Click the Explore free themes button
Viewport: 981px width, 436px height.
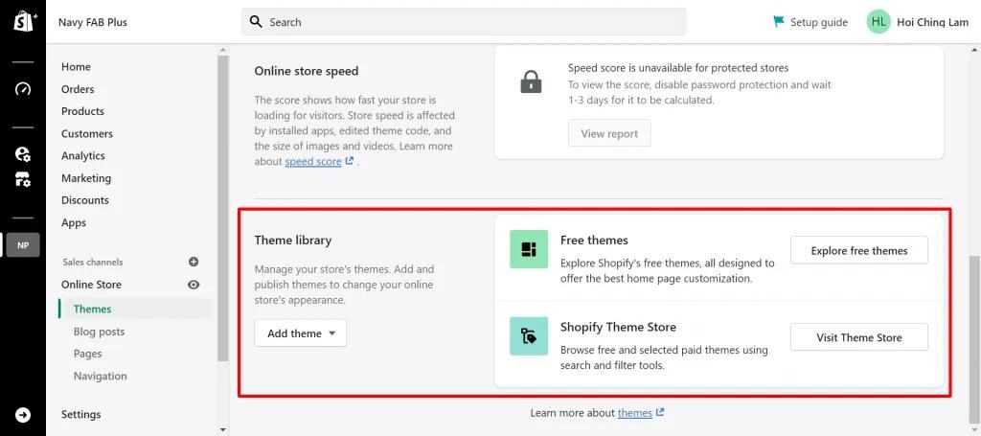(859, 250)
